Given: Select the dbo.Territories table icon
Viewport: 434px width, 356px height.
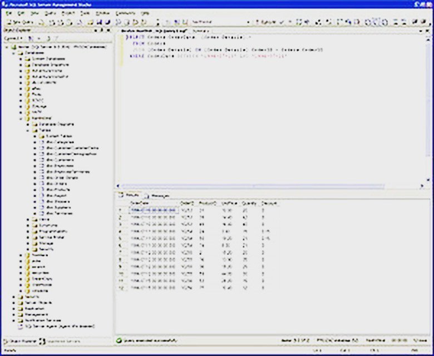Looking at the screenshot, I should click(x=42, y=214).
